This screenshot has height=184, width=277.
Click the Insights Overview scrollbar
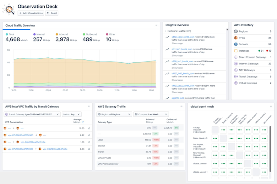227,63
